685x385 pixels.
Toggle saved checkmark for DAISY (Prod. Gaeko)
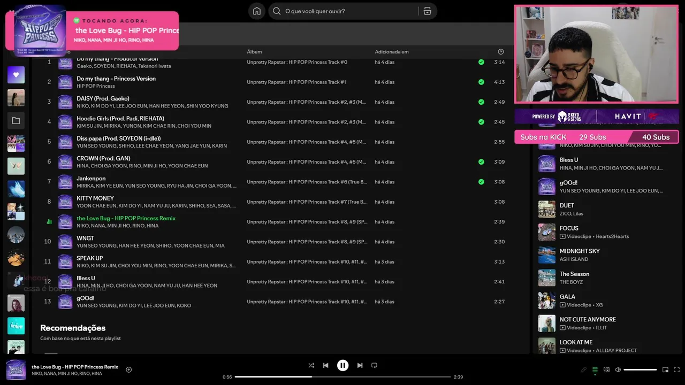point(481,102)
